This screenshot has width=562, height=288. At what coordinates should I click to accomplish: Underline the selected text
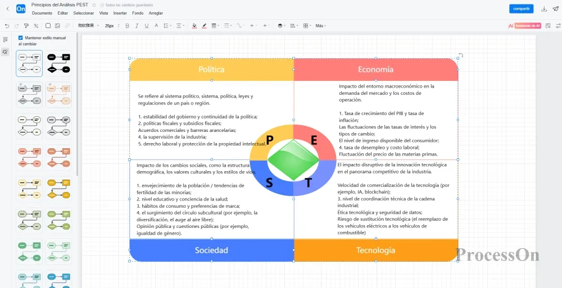point(147,26)
